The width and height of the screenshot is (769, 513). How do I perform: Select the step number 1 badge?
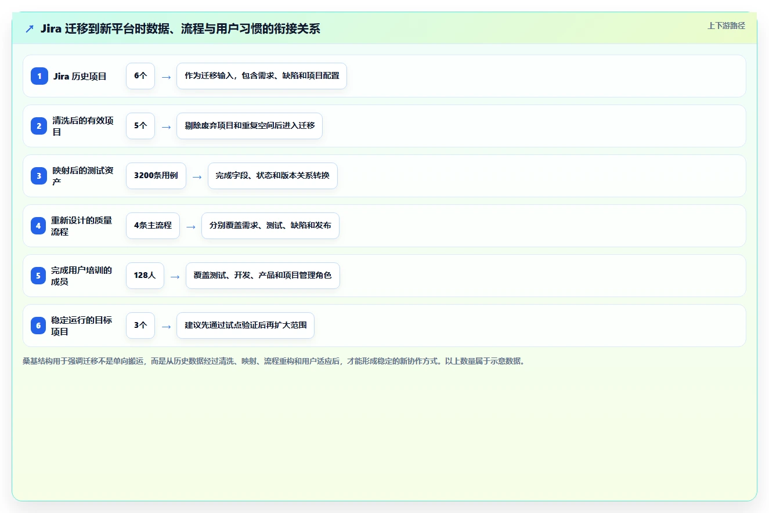pyautogui.click(x=39, y=76)
